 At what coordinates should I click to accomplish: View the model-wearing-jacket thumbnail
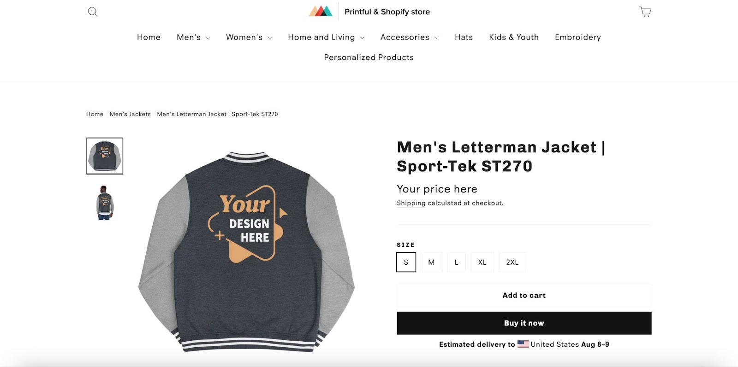(105, 202)
